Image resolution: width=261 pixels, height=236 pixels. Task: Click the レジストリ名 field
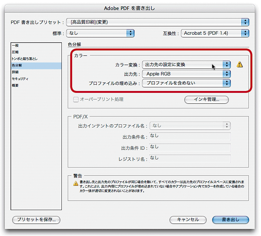coord(190,159)
